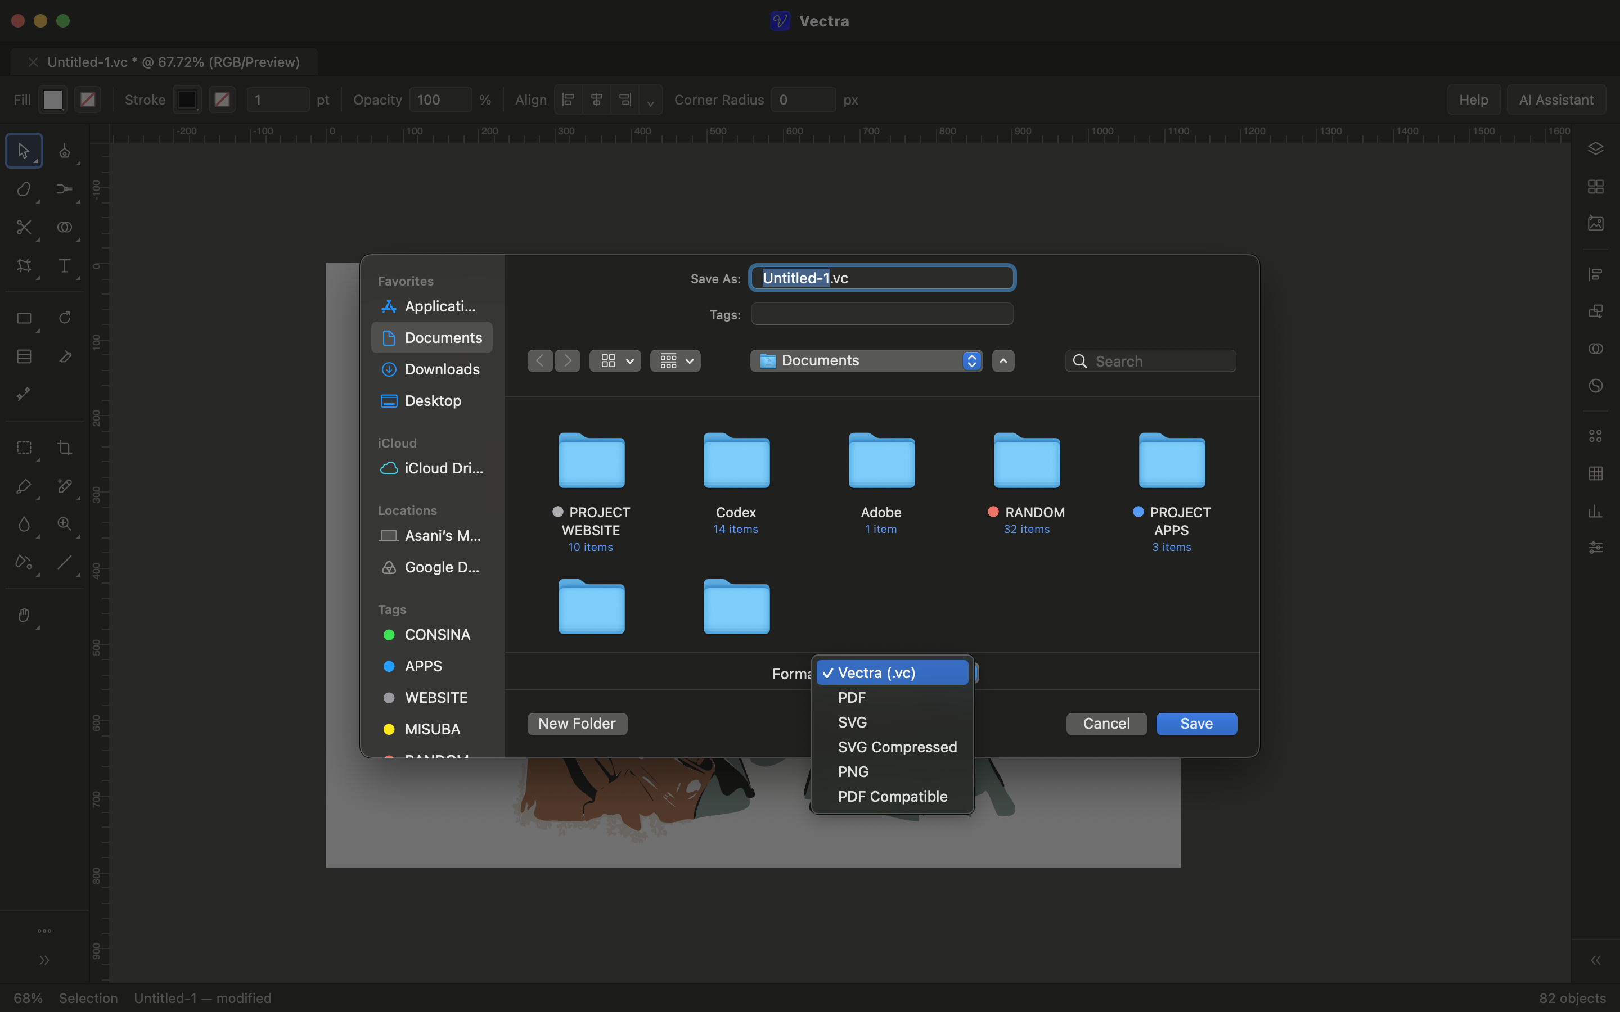This screenshot has width=1620, height=1012.
Task: Select the Hand pan tool
Action: coord(24,615)
